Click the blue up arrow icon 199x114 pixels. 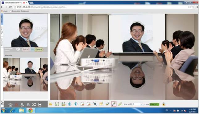click(69, 104)
